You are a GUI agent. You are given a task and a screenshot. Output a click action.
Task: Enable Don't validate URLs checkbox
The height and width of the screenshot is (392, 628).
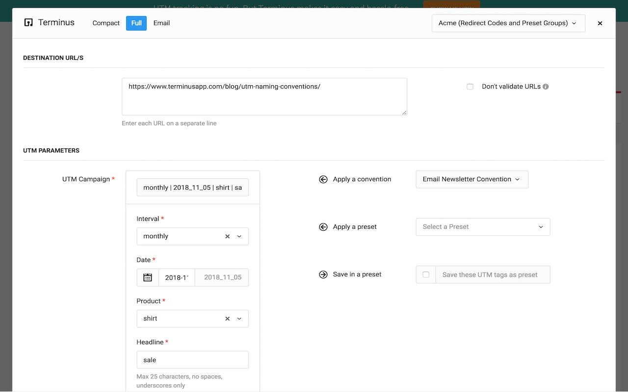coord(470,87)
